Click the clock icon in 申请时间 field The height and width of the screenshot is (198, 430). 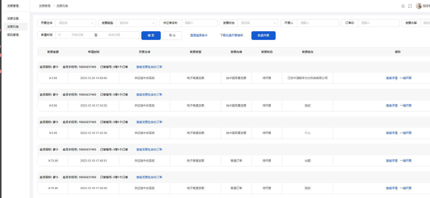coord(60,35)
